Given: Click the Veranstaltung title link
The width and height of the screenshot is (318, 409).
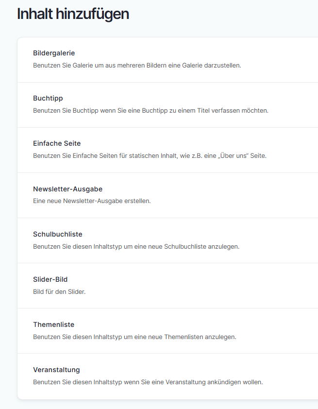Looking at the screenshot, I should click(56, 370).
